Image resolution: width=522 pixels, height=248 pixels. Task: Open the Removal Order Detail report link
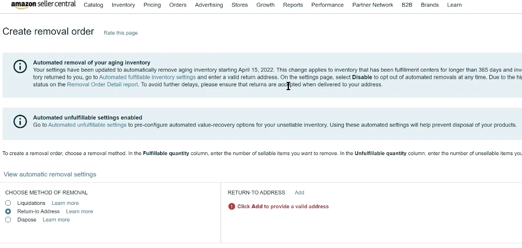(x=102, y=84)
